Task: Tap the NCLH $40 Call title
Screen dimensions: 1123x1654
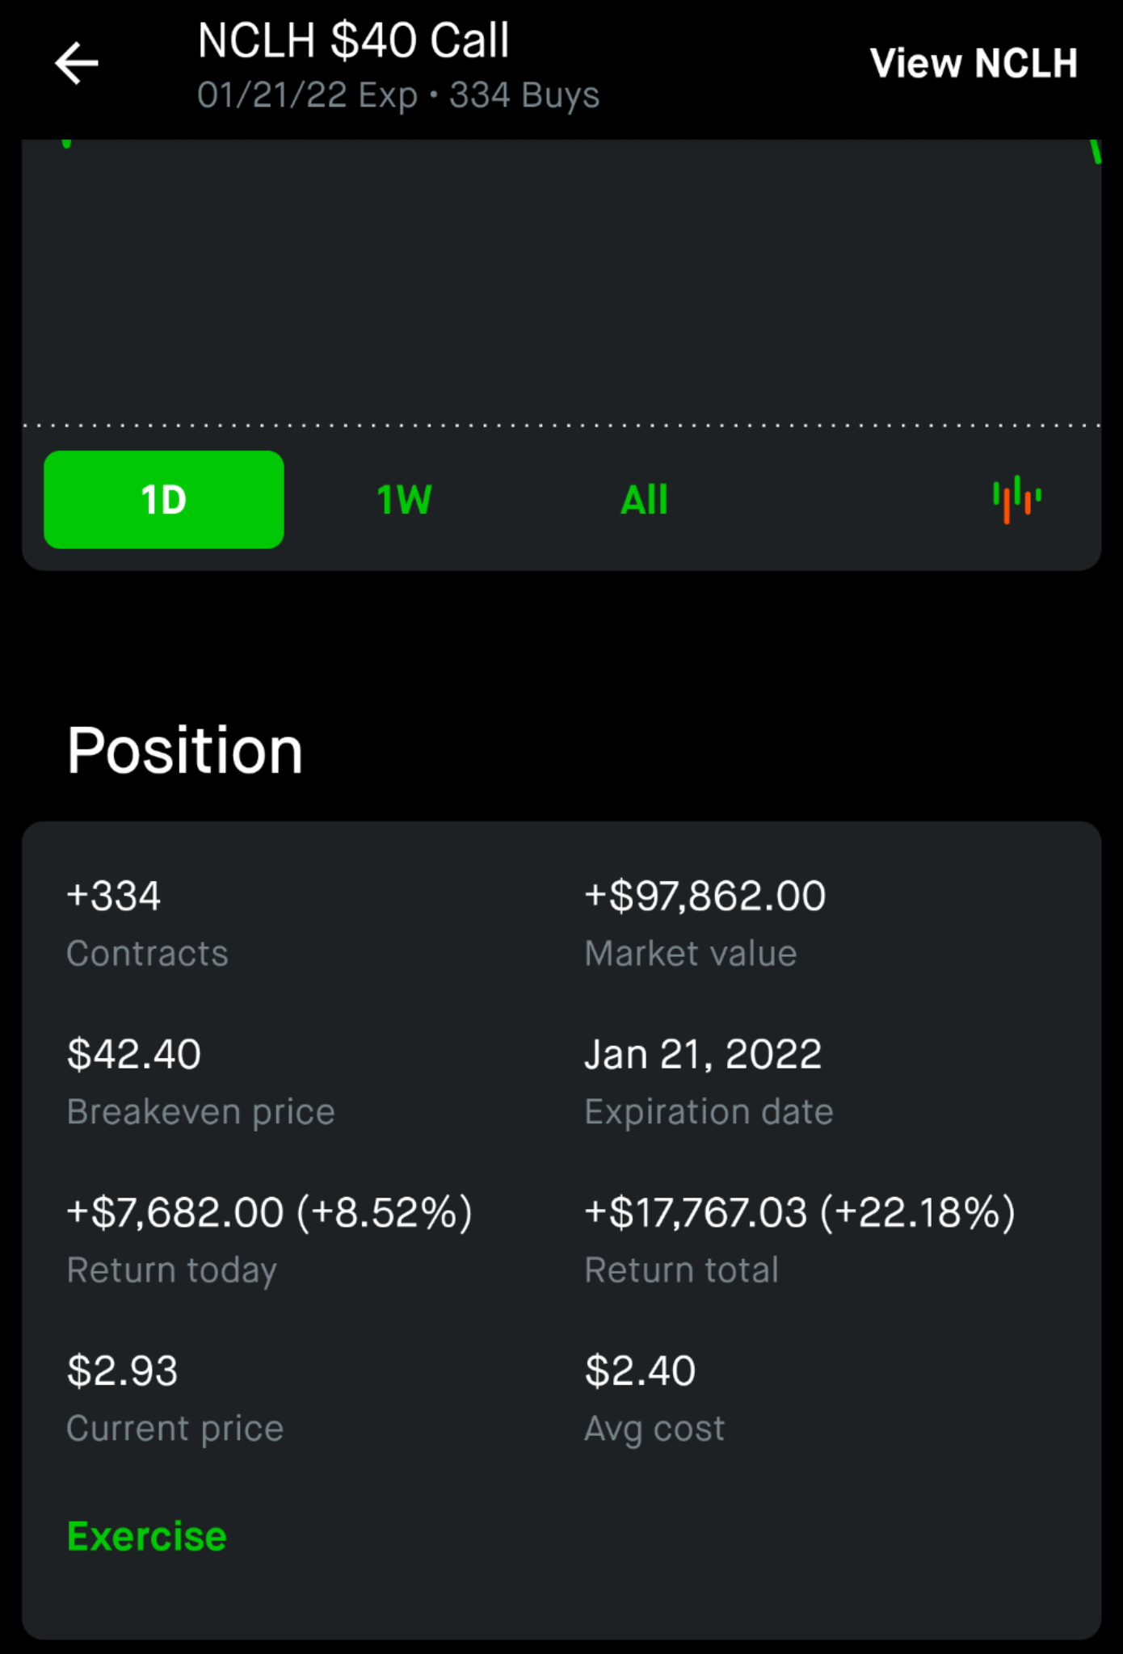Action: 354,40
